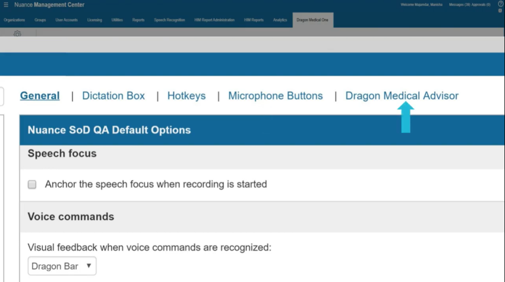Click the Voice commands section heading

point(71,217)
